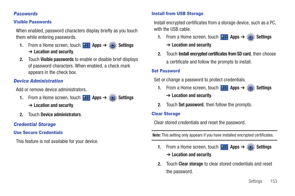Click the Apps icon under Visible Passwords
This screenshot has height=196, width=295.
point(86,45)
